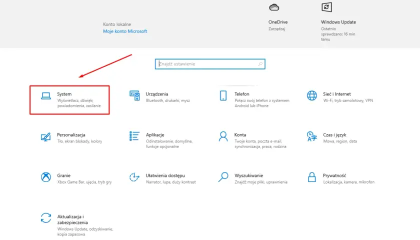
Task: Click 'Narrator, lupa, duży kontrast' description
Action: point(171,182)
